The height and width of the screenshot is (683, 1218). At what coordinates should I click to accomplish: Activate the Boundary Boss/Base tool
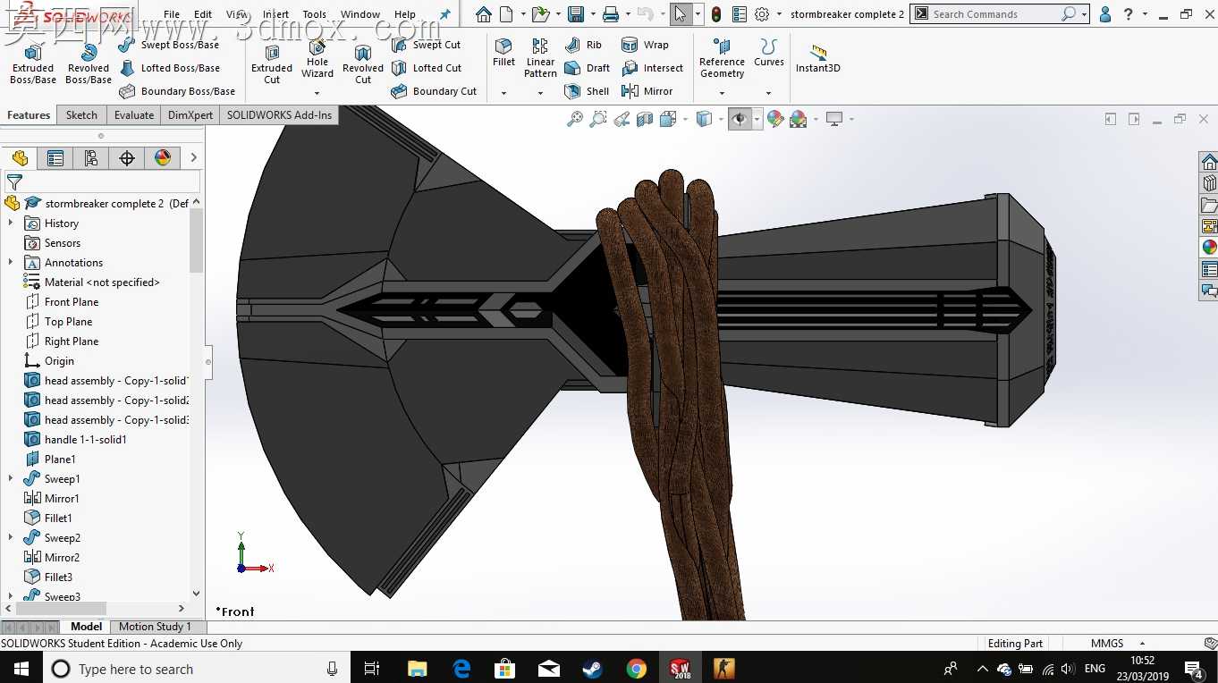[x=177, y=91]
